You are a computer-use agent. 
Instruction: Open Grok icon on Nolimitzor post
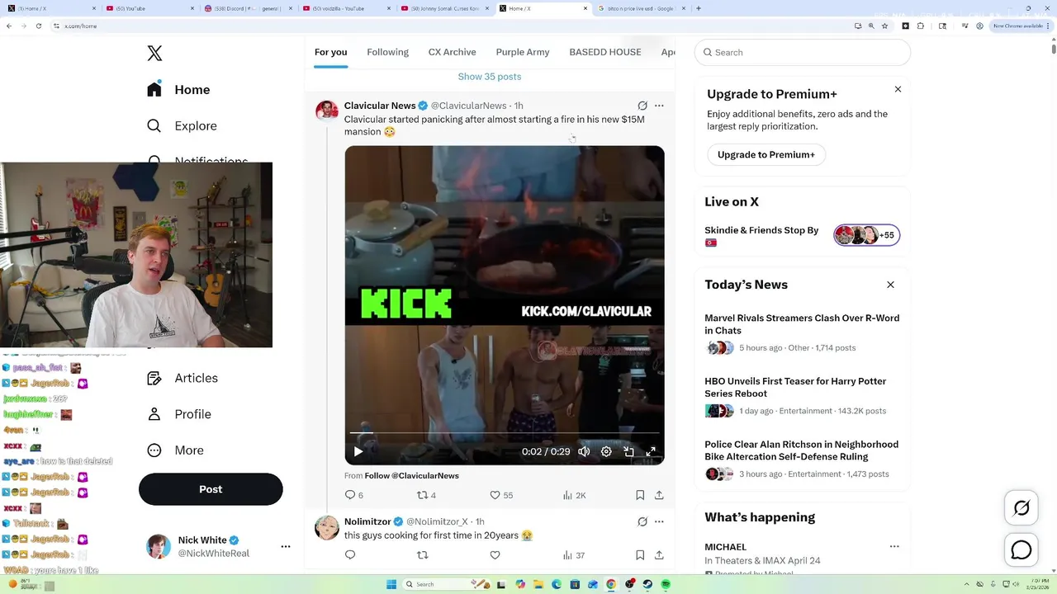[x=642, y=521]
